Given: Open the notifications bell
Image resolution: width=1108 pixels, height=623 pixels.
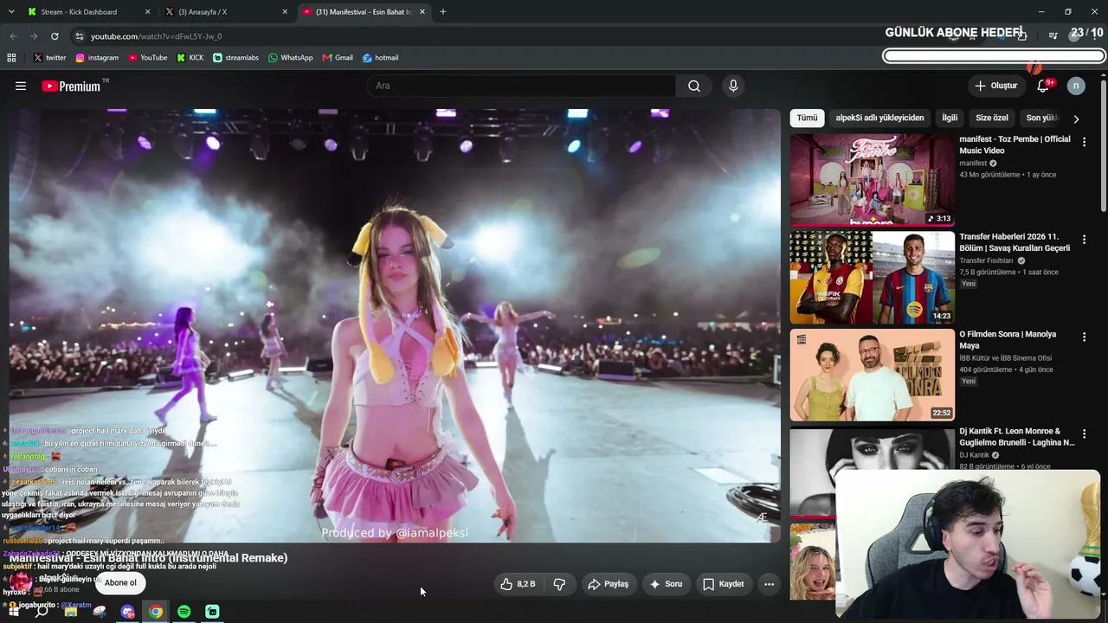Looking at the screenshot, I should 1043,86.
